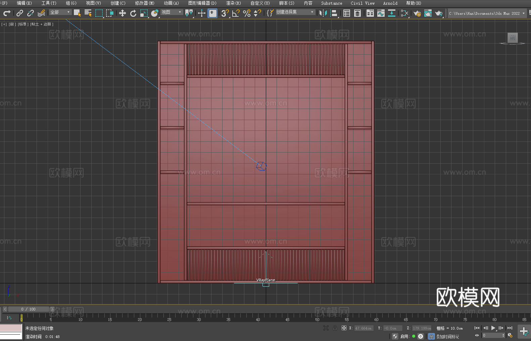Click Play Animation button
The width and height of the screenshot is (531, 341).
(493, 328)
